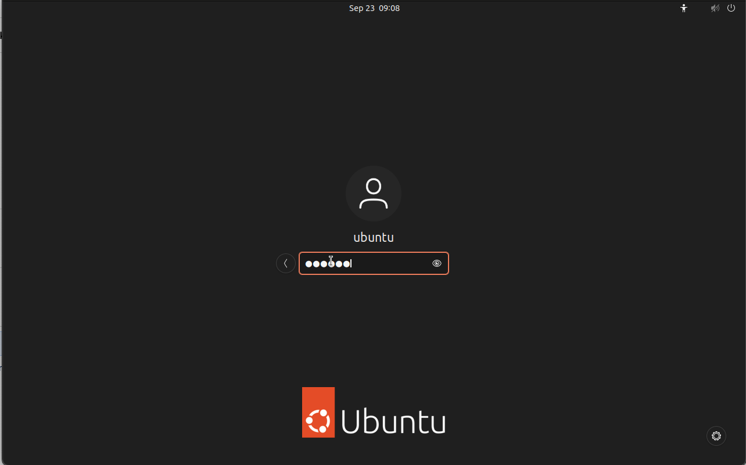Click the ubuntu user avatar icon
Screen dimensions: 746x465
coord(374,194)
